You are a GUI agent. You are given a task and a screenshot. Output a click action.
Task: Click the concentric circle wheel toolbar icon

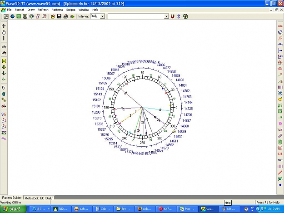click(31, 16)
